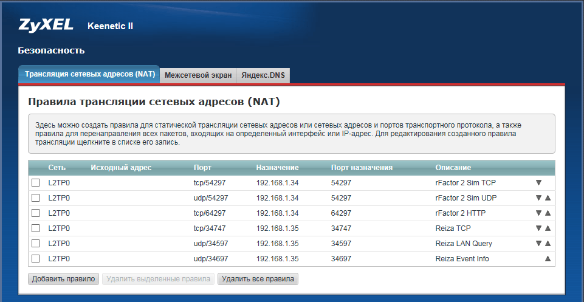The height and width of the screenshot is (302, 584).
Task: Move rFactor 2 HTTP rule up
Action: coord(548,213)
